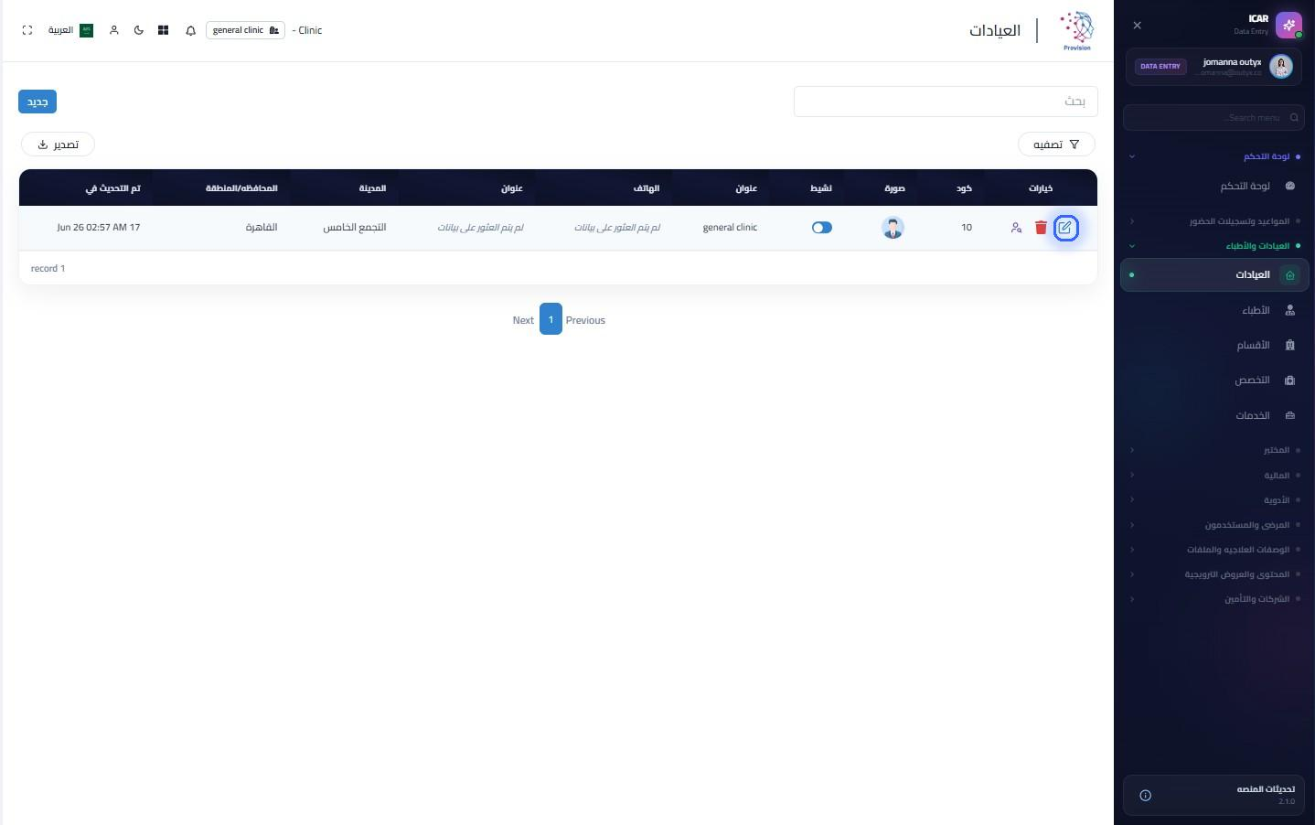Delete clinic using red trash icon
1315x825 pixels.
(x=1041, y=228)
